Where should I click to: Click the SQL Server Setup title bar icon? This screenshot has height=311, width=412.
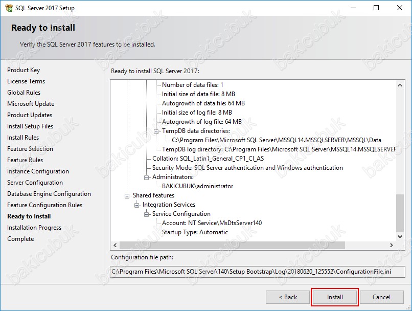click(9, 8)
